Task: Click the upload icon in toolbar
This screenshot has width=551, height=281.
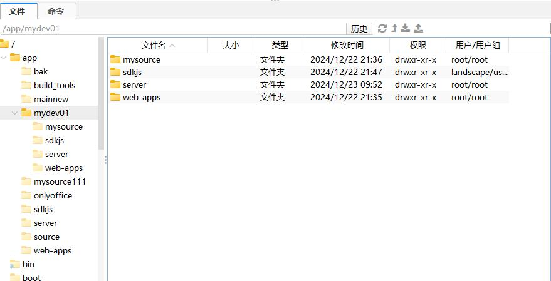Action: [x=418, y=28]
